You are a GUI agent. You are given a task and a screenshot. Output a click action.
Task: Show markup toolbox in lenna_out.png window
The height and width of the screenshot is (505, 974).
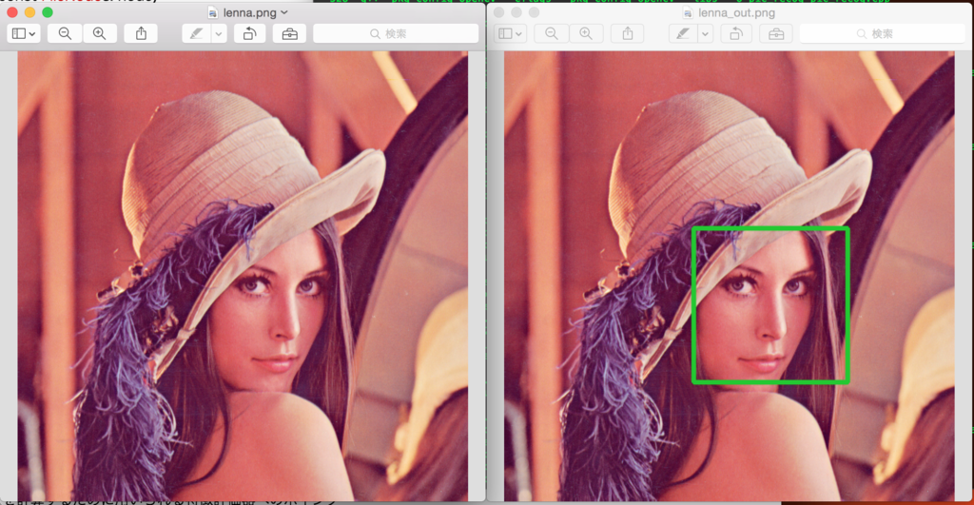(776, 33)
